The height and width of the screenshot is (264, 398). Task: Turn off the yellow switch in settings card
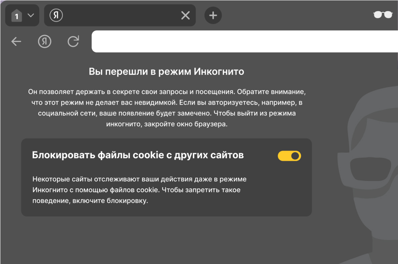289,156
